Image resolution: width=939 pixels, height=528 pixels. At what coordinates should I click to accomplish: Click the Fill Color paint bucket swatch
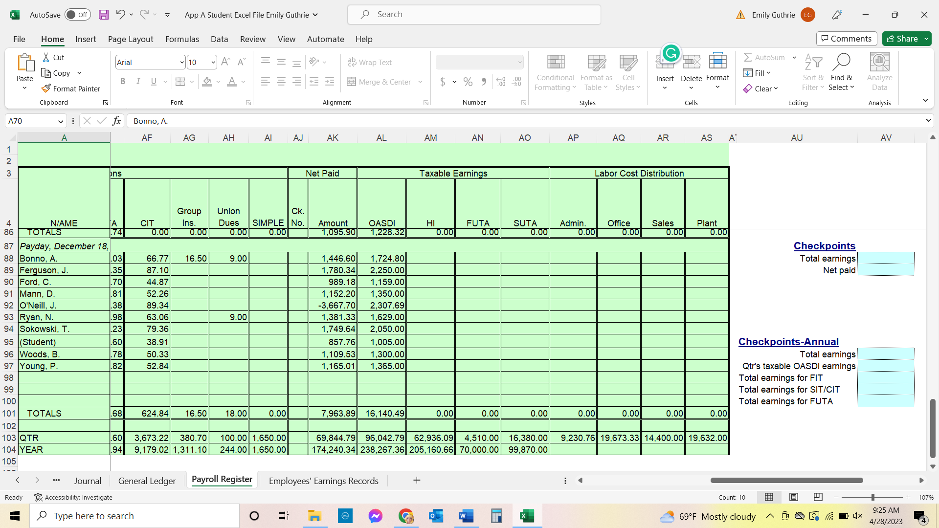click(x=207, y=82)
